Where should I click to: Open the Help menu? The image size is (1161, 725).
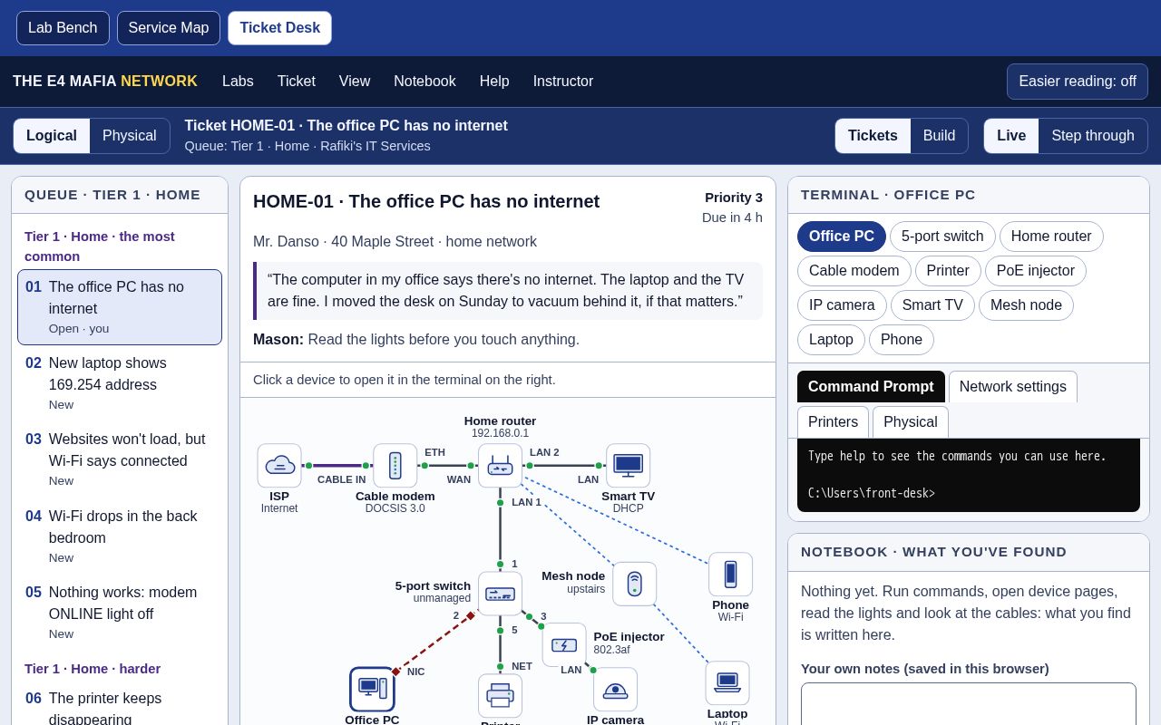[494, 82]
